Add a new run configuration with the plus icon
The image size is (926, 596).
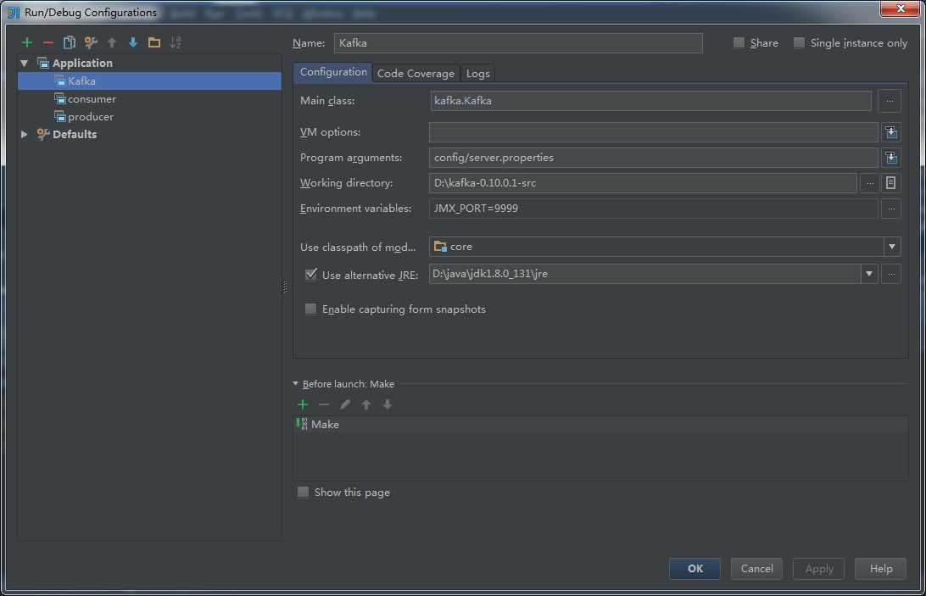click(x=26, y=42)
